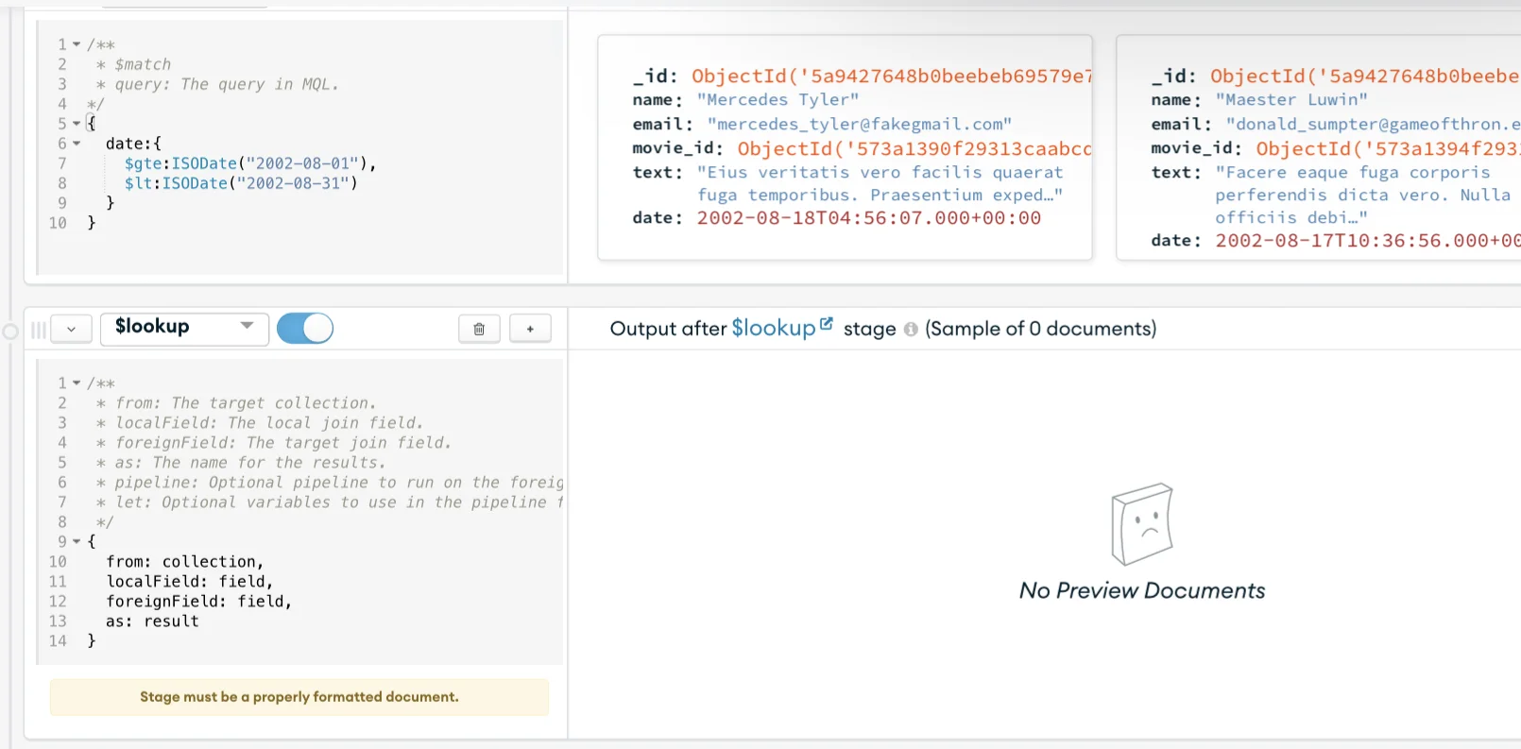1521x749 pixels.
Task: Click the 'Stage must be properly formatted' warning
Action: (299, 697)
